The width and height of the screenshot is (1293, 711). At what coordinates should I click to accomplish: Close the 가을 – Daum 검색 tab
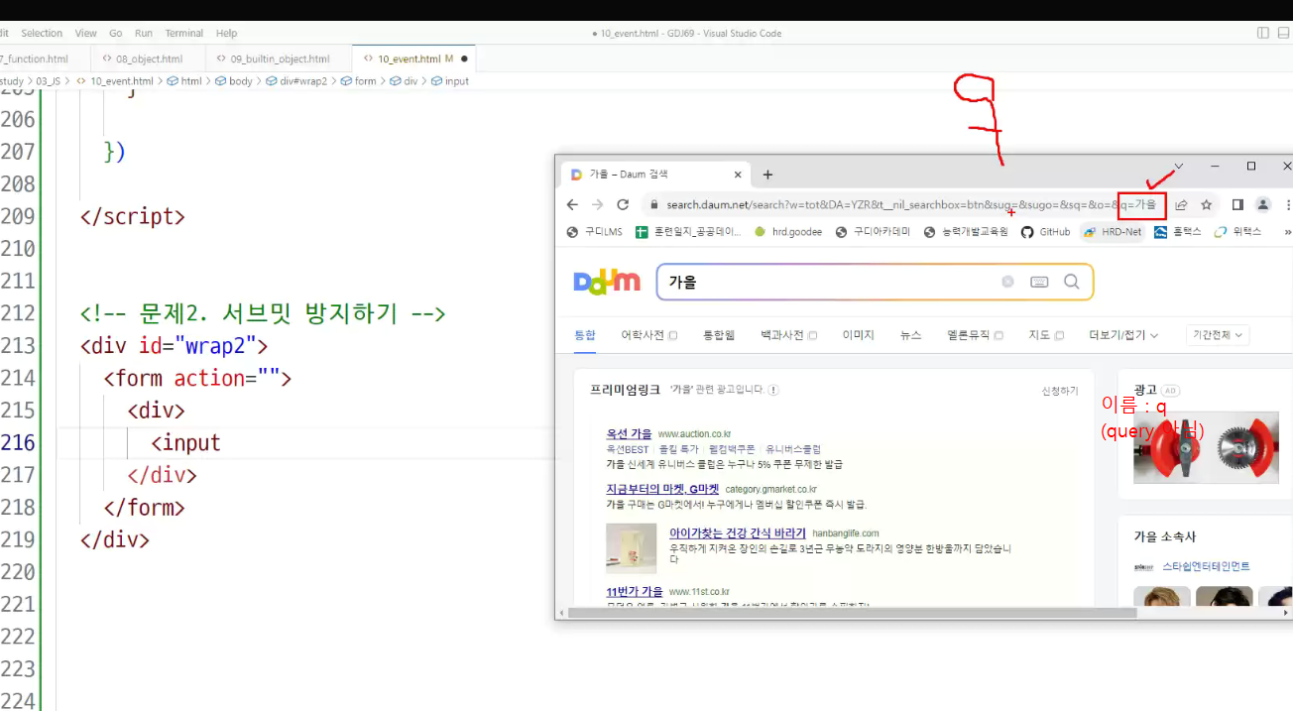738,175
